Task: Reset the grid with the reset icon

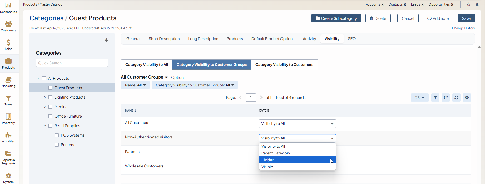Action: (456, 98)
